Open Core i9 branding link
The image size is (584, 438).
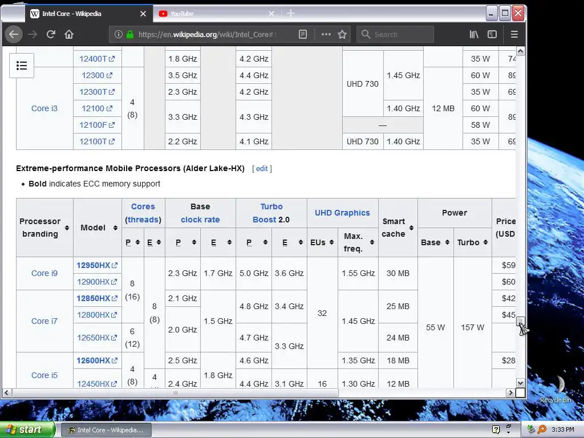point(44,273)
